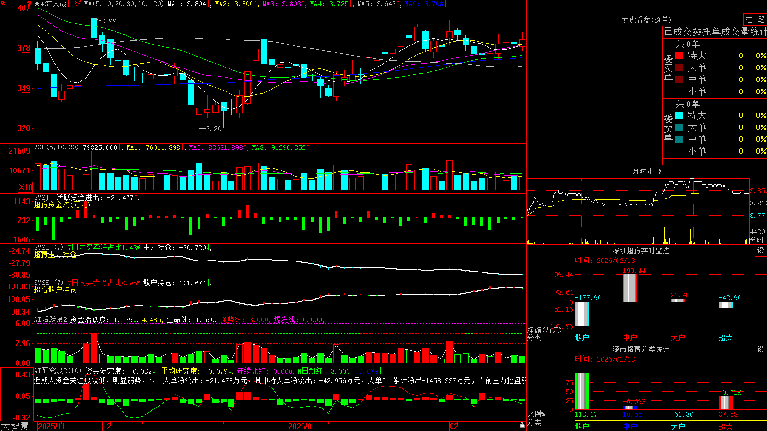Screen dimensions: 767x431
Task: Click the SVZL (7) indicator name
Action: point(48,248)
